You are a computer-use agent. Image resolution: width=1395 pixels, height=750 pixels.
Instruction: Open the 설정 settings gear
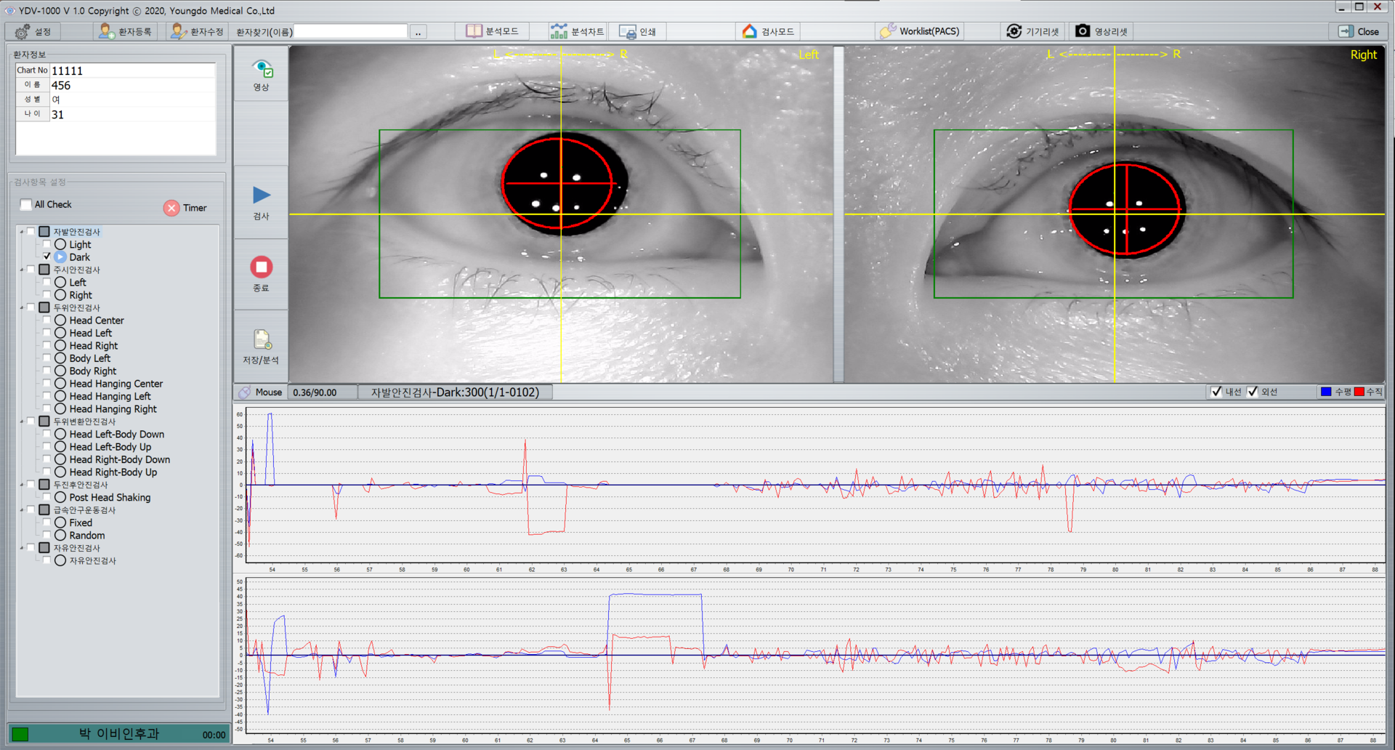pos(23,32)
